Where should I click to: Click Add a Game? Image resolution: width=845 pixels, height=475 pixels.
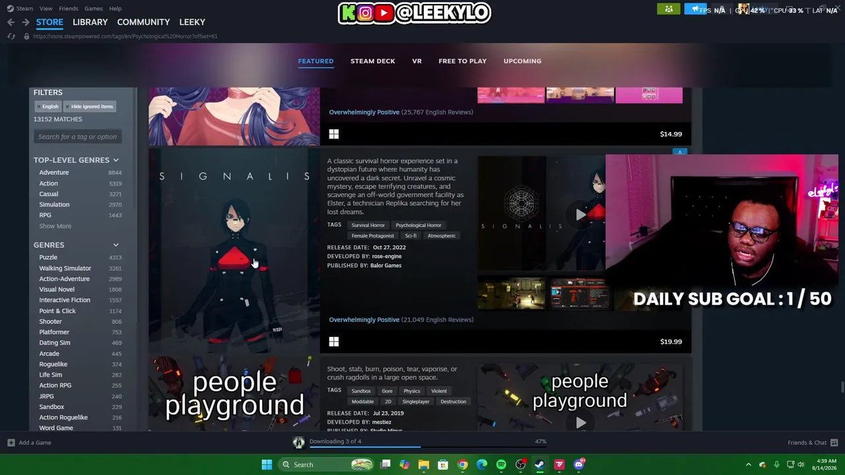[30, 443]
